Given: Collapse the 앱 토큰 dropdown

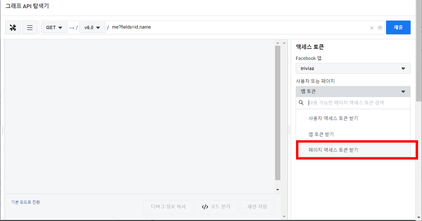Looking at the screenshot, I should tap(353, 91).
